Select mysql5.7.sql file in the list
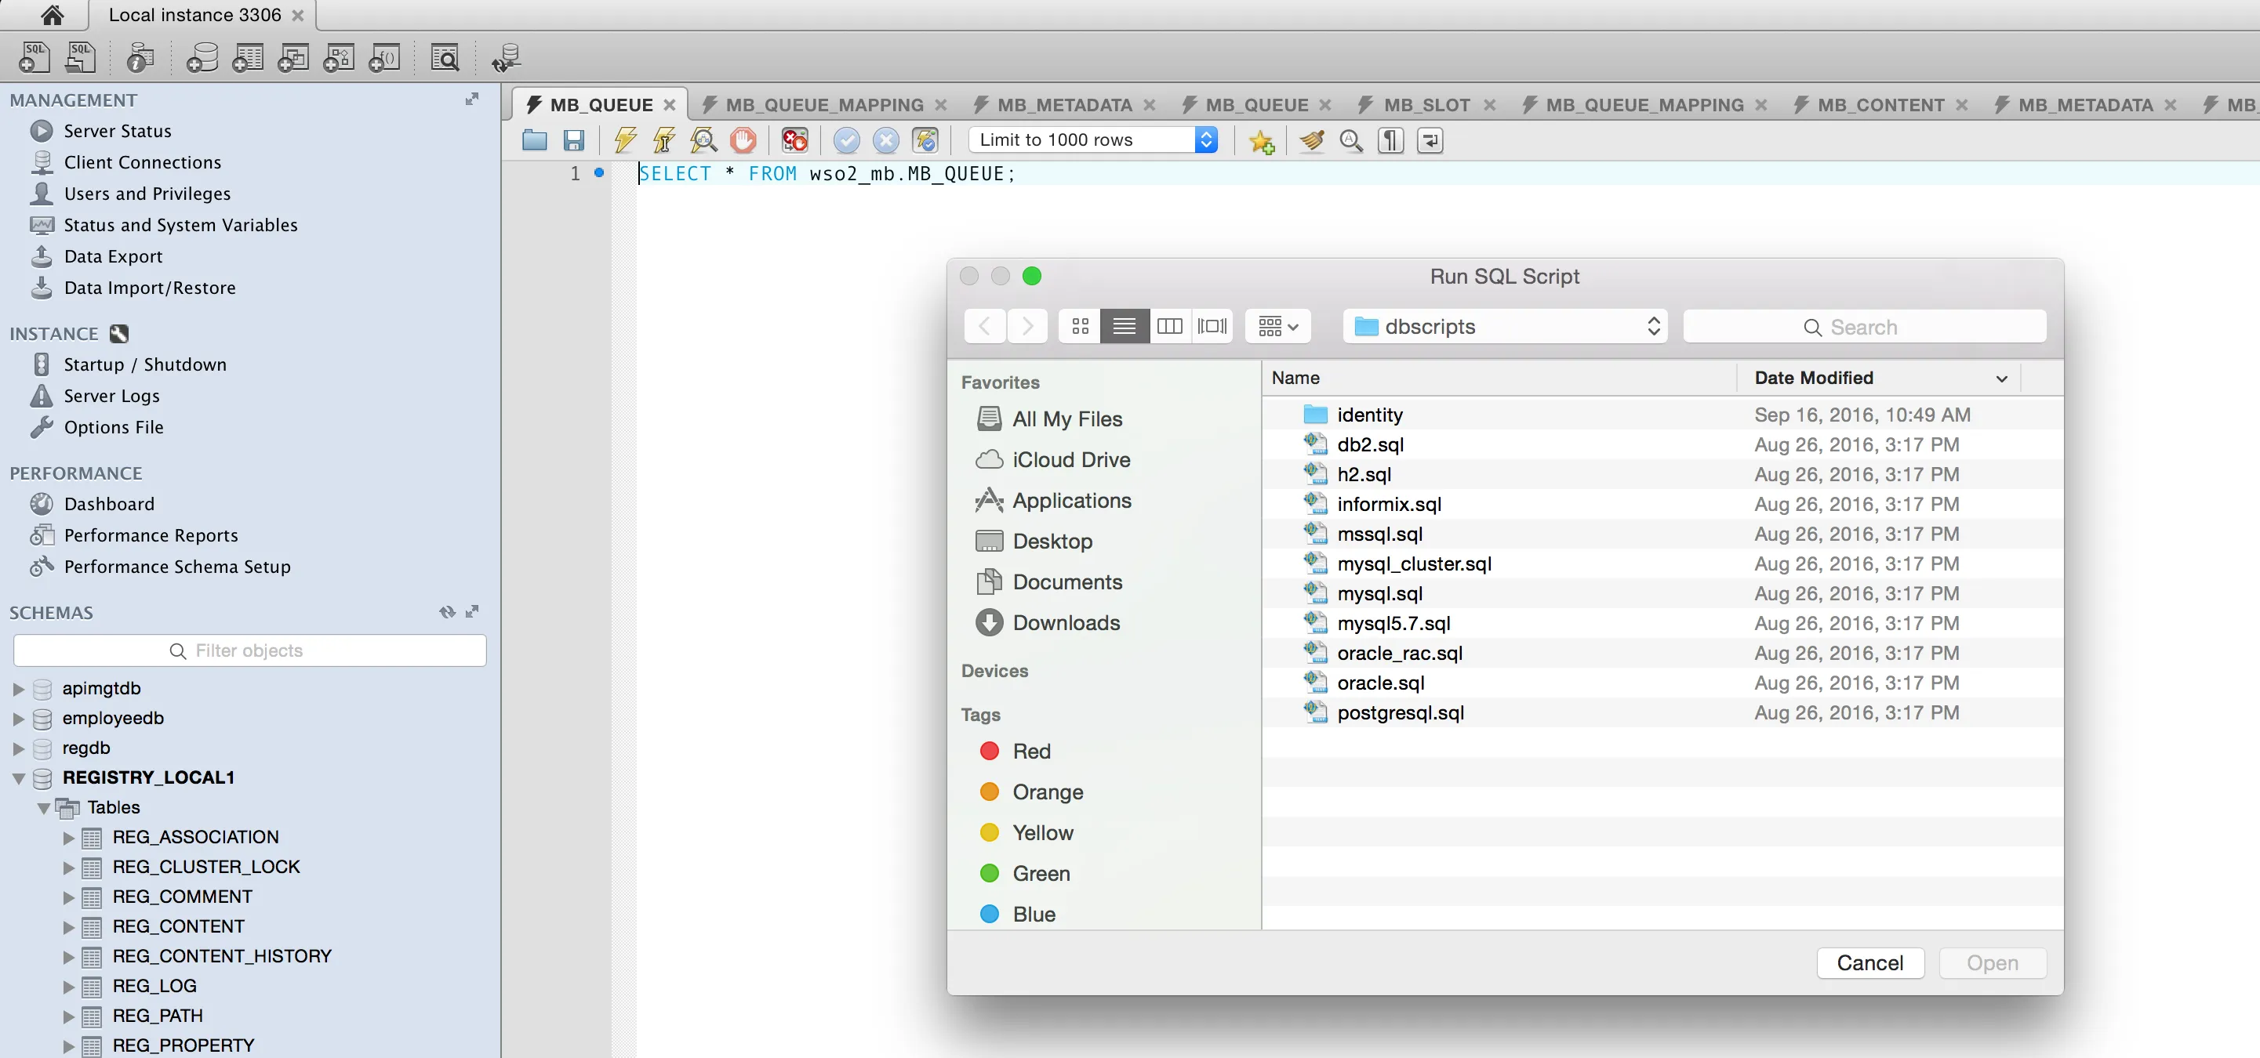The width and height of the screenshot is (2260, 1058). pos(1393,623)
